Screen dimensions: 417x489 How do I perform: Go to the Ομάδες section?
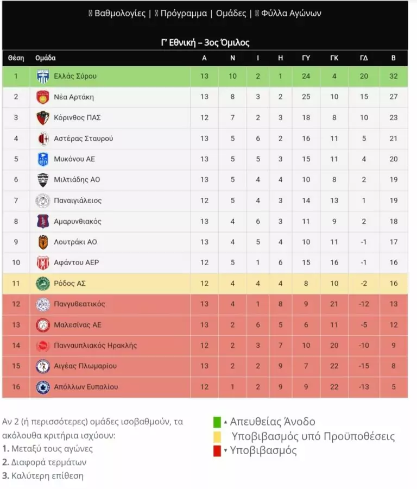[231, 14]
